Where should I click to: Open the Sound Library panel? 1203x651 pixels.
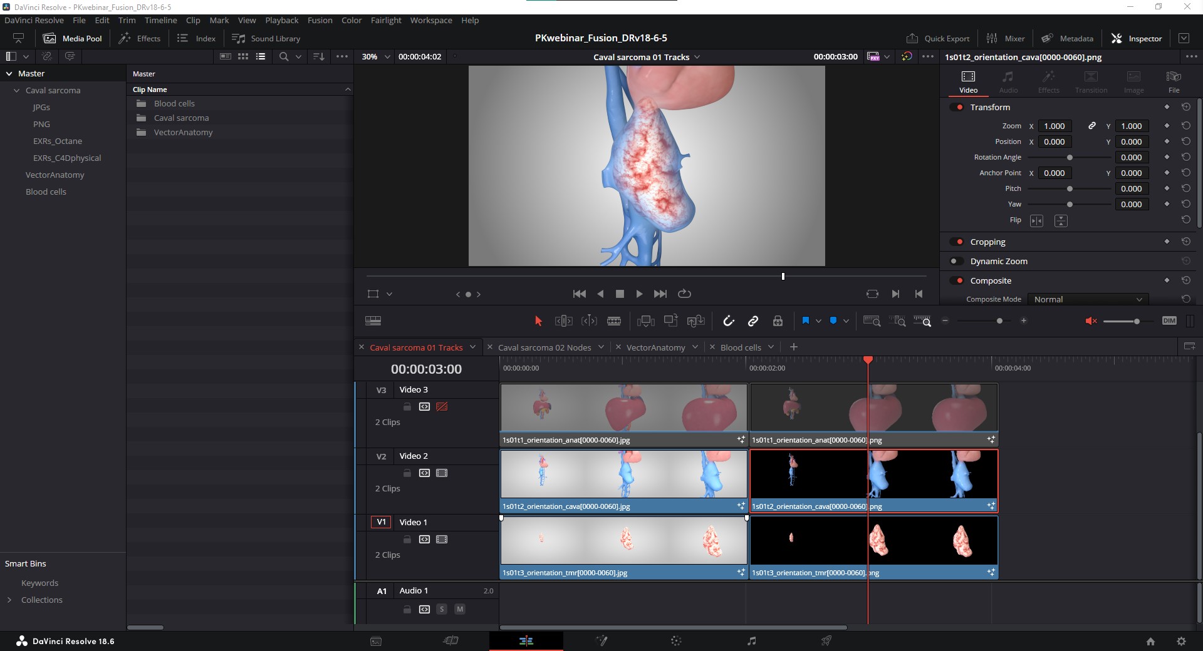(x=266, y=38)
